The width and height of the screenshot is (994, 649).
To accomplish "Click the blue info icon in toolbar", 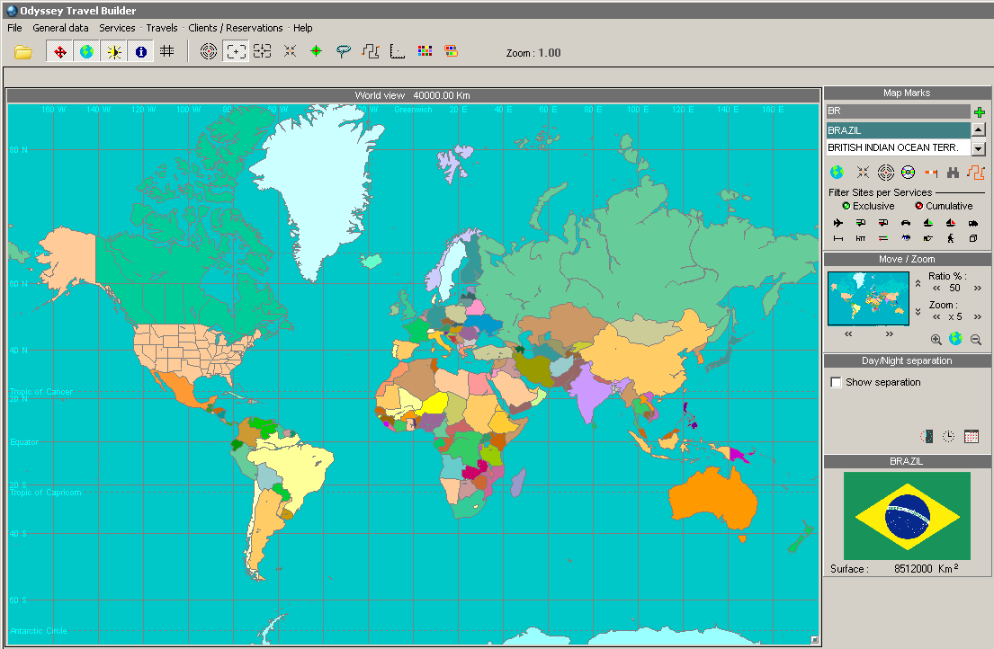I will coord(141,52).
